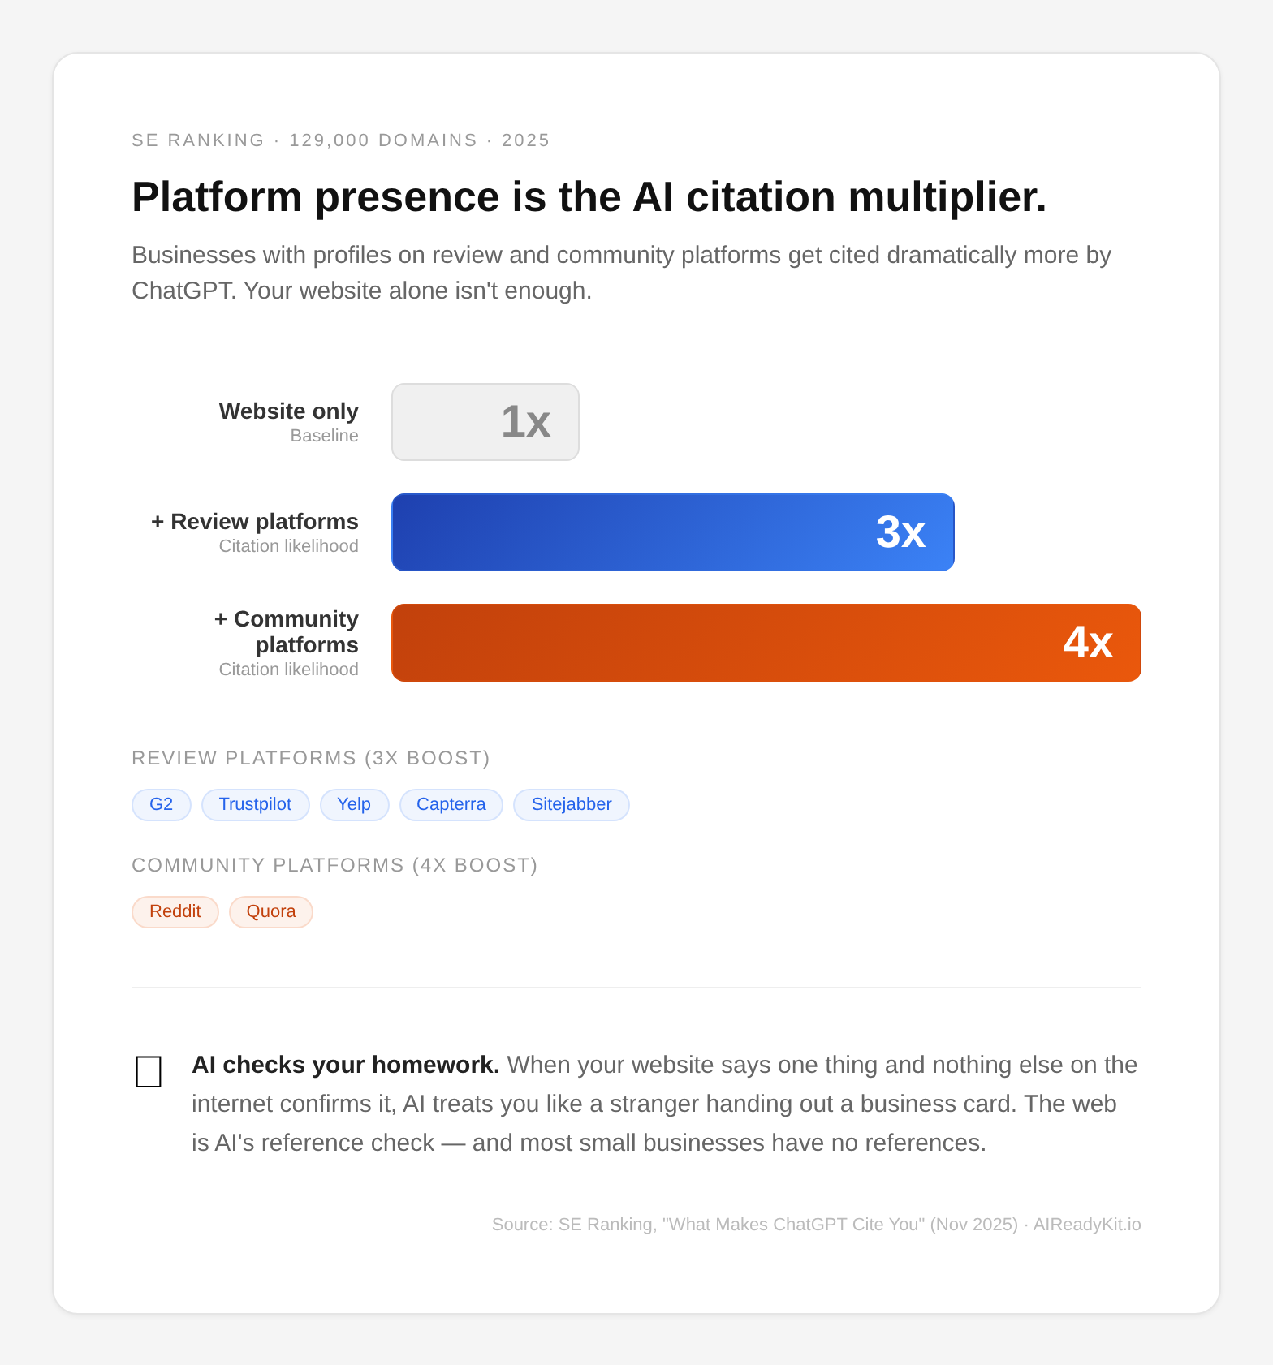Screen dimensions: 1273x1365
Task: Click the blue 3x review platforms bar
Action: point(672,532)
